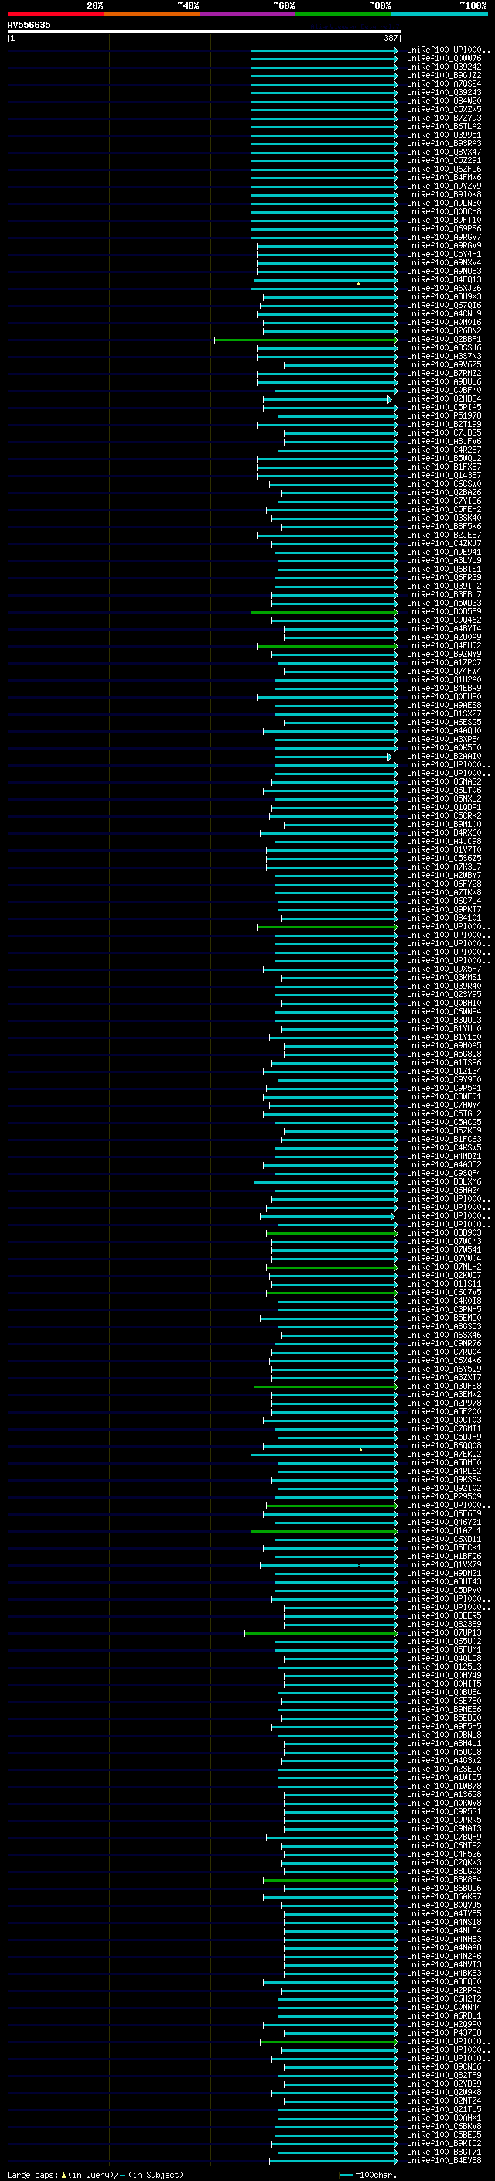The image size is (495, 2181).
Task: Click green alignment bar of UniRef100_Q2BBF1
Action: tap(306, 340)
